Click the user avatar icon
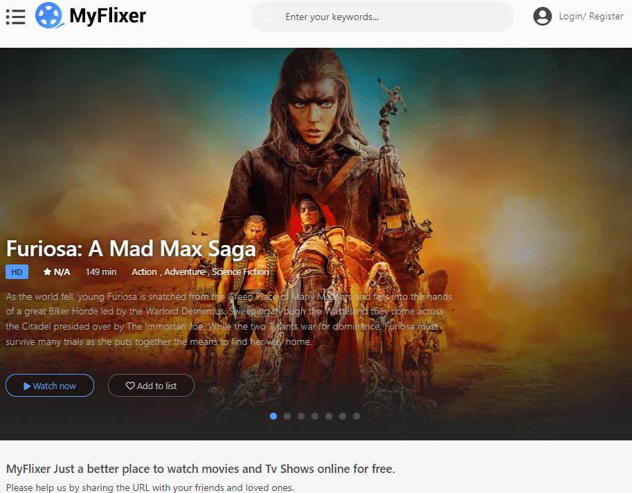This screenshot has width=632, height=493. pyautogui.click(x=543, y=17)
